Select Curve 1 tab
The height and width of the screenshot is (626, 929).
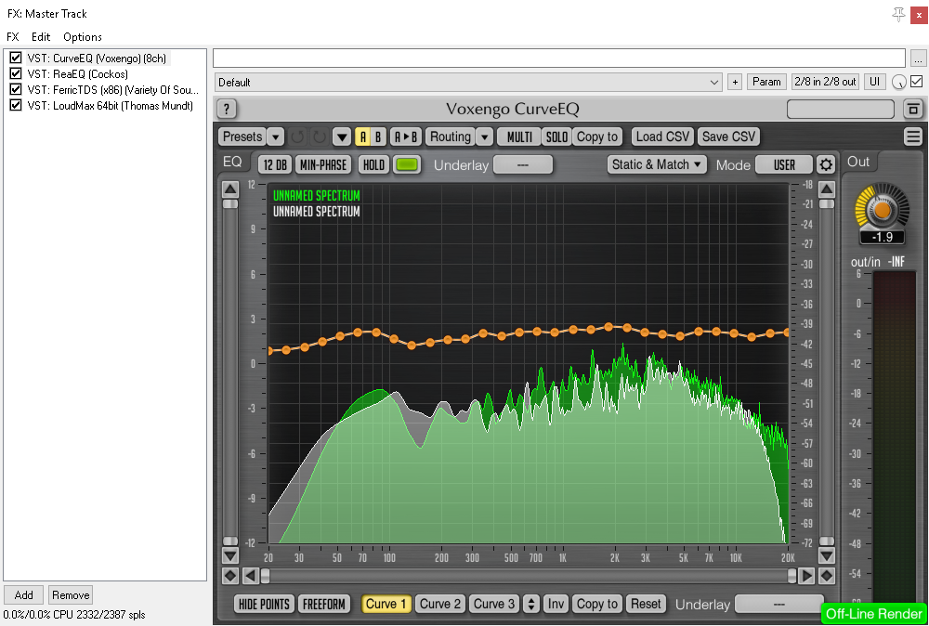(x=386, y=604)
